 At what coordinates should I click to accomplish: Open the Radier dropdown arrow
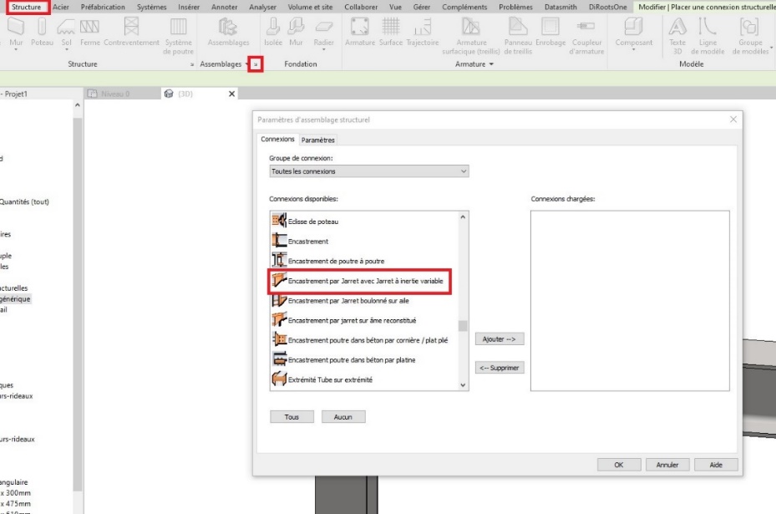coord(323,49)
